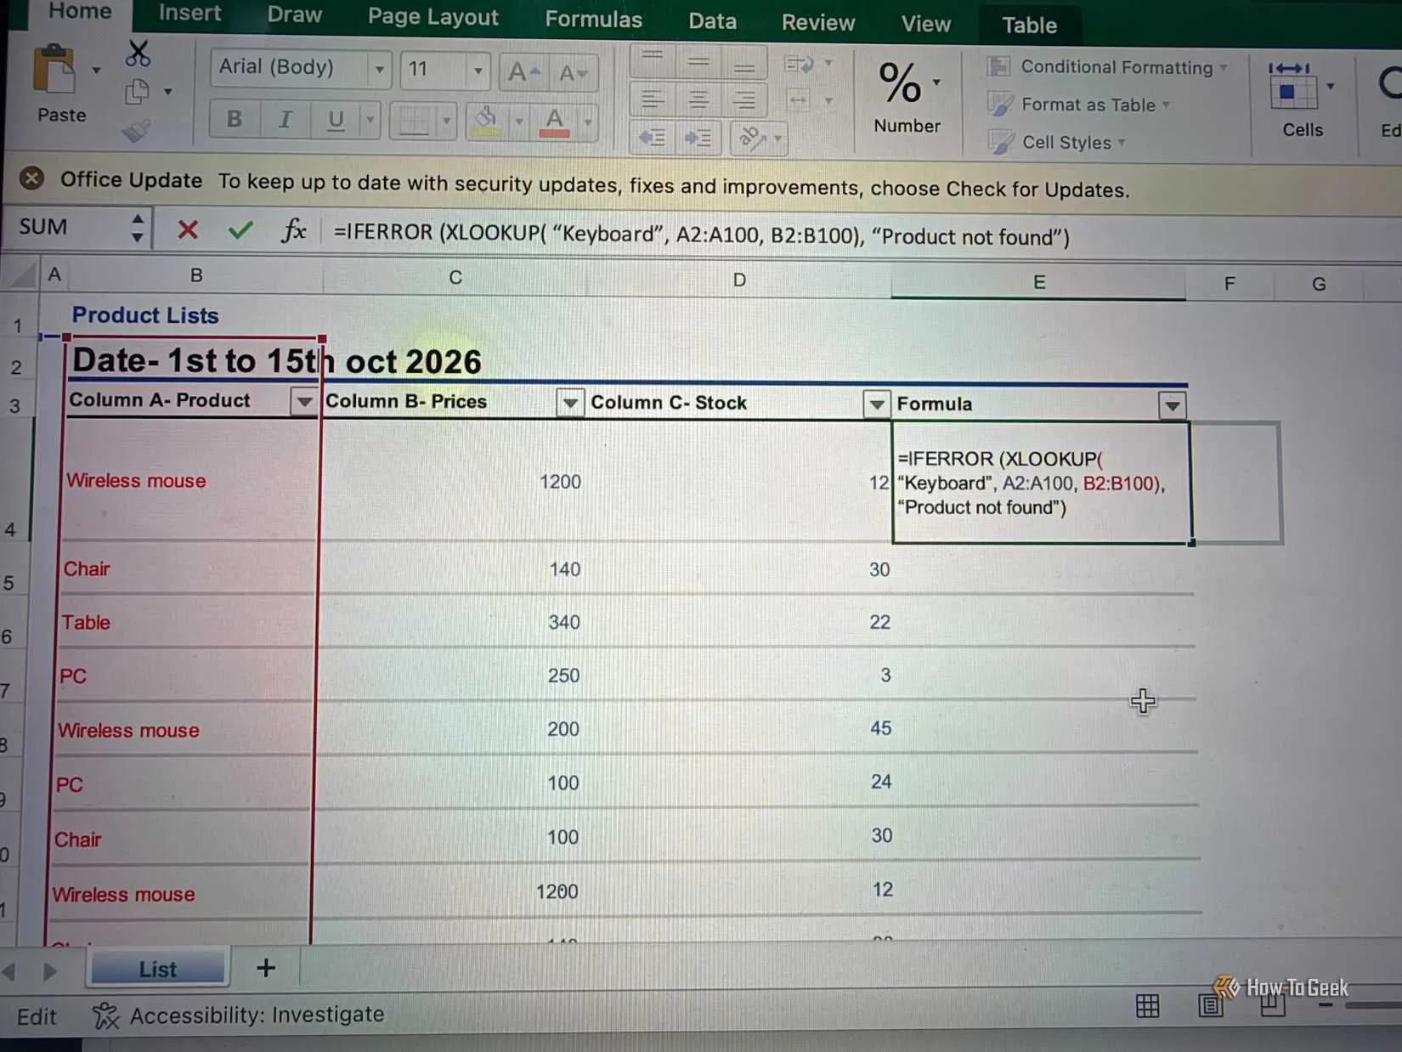Image resolution: width=1402 pixels, height=1052 pixels.
Task: Switch to Normal view in status bar
Action: click(1147, 1007)
